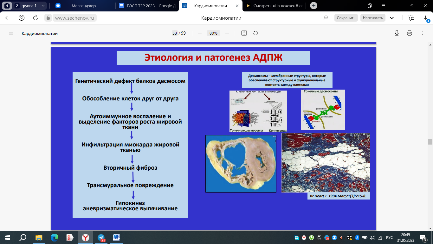Click the 'Кардиомиопатии' document title in PDF toolbar

click(x=40, y=33)
